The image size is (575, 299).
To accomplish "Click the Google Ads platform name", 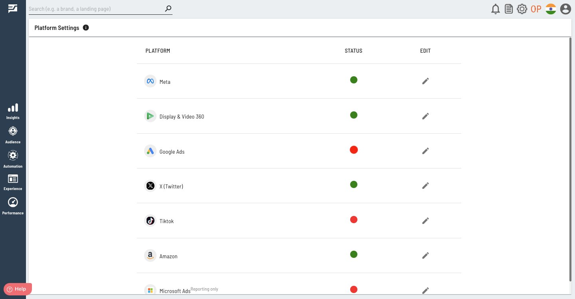I will 172,152.
